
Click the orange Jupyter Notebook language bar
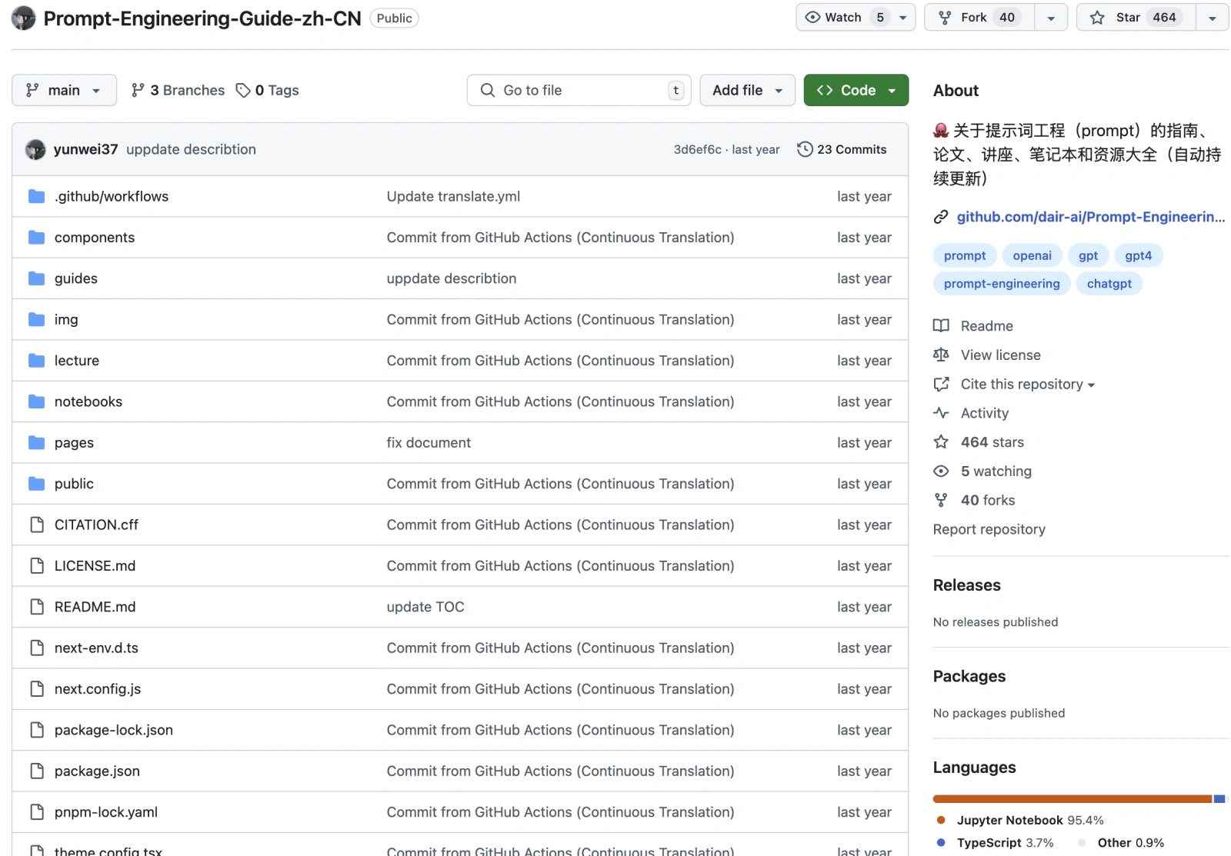click(1071, 799)
